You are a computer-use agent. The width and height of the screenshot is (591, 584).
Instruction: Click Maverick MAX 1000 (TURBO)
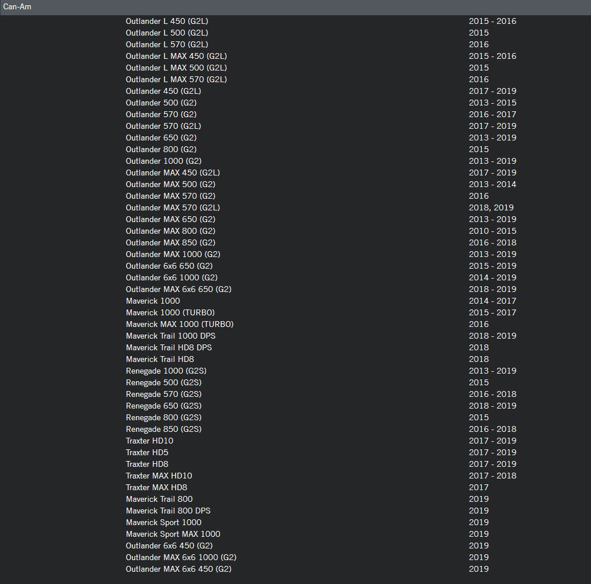[x=180, y=325]
